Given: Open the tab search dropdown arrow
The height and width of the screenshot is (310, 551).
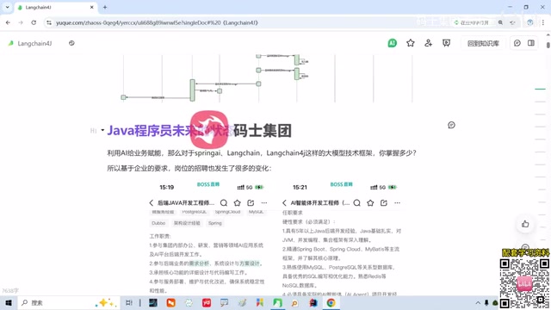Looking at the screenshot, I should (x=7, y=7).
